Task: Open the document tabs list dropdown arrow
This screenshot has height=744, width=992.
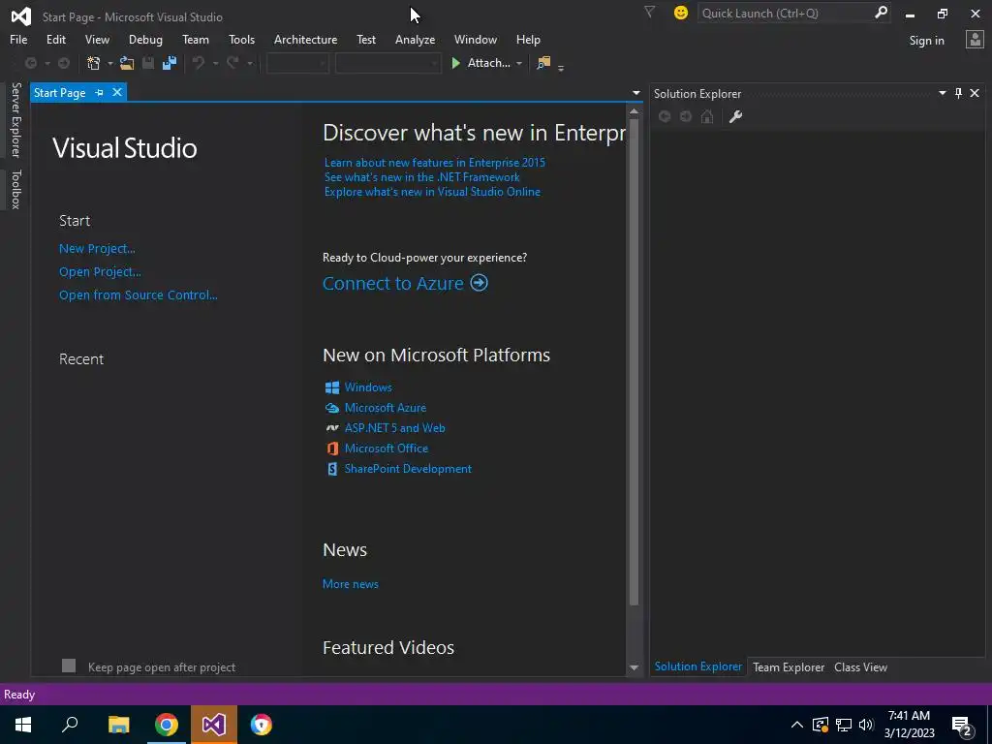Action: tap(635, 93)
